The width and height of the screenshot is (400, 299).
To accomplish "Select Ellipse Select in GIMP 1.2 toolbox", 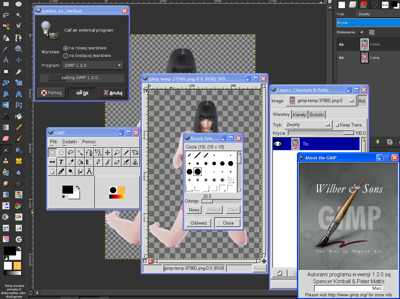I will click(61, 152).
